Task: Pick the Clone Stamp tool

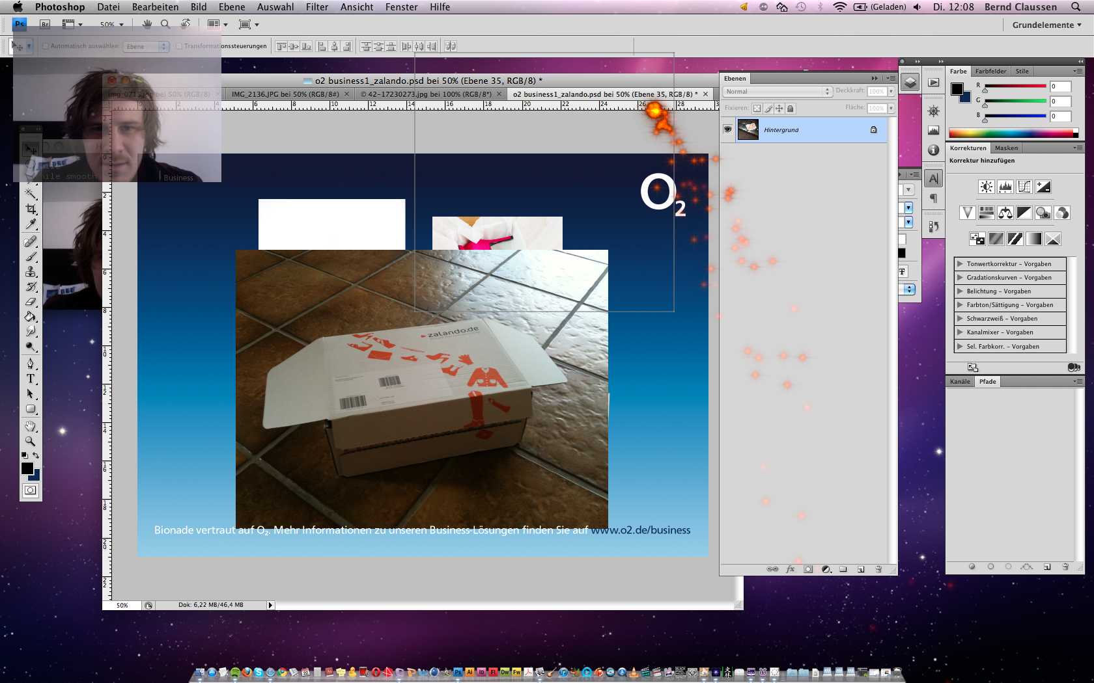Action: tap(31, 271)
